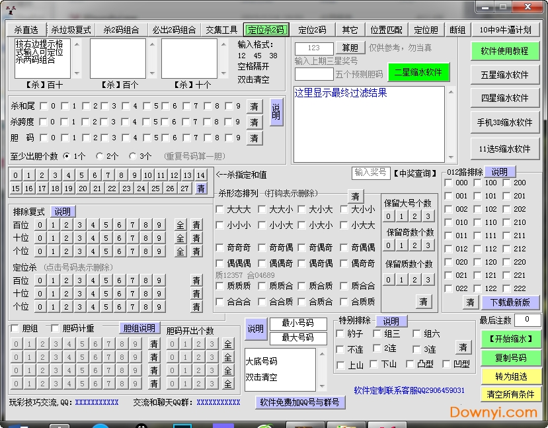This screenshot has width=548, height=428.
Task: Click the 定位胆 tab
Action: coord(426,30)
